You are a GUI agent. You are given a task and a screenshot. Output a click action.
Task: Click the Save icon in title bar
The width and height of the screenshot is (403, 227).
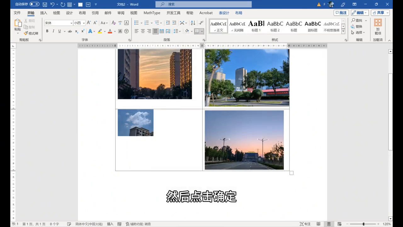(45, 4)
